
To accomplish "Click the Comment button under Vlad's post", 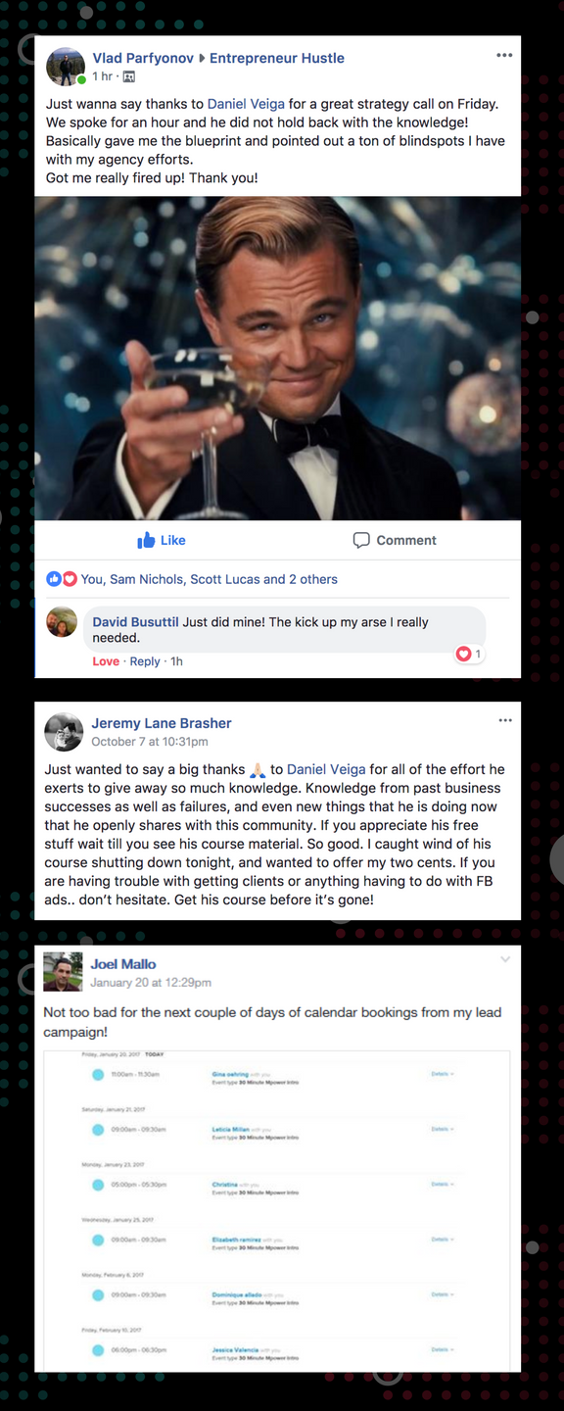I will point(395,540).
